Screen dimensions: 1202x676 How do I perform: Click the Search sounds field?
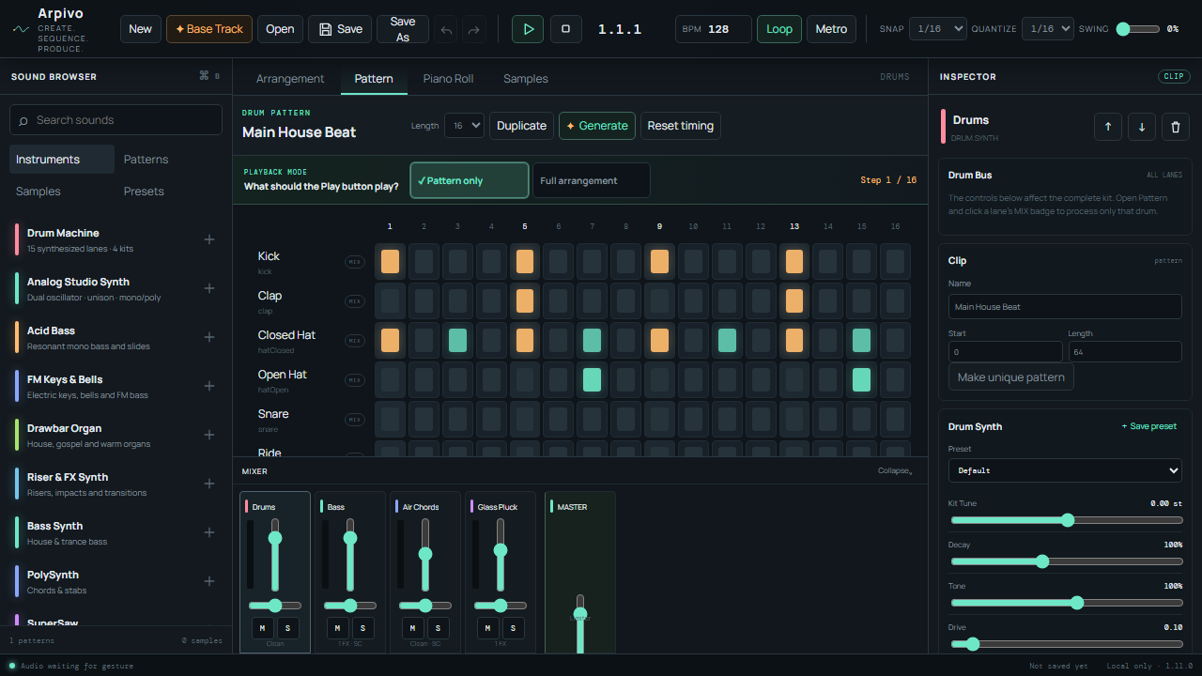coord(116,120)
